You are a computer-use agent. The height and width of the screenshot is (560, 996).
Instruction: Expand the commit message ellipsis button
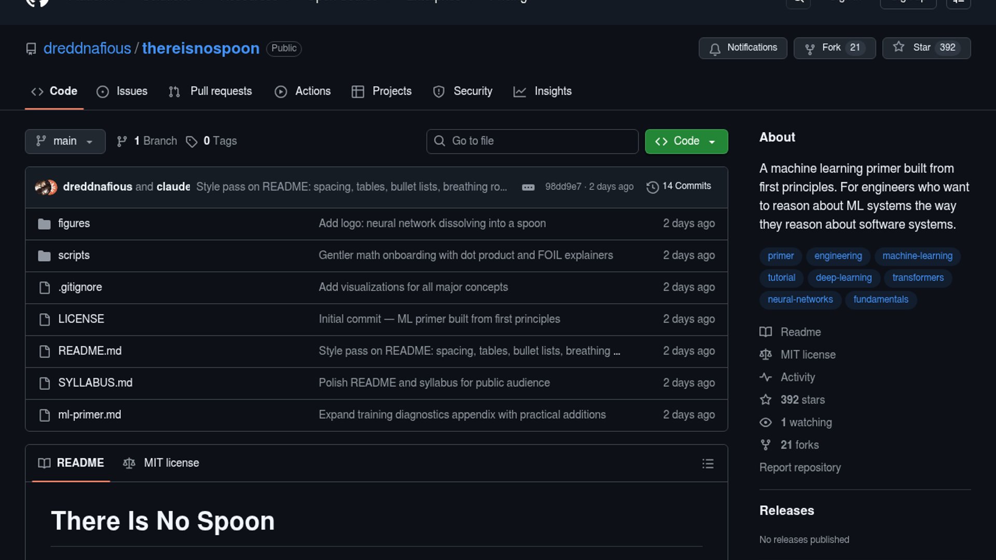pos(528,187)
